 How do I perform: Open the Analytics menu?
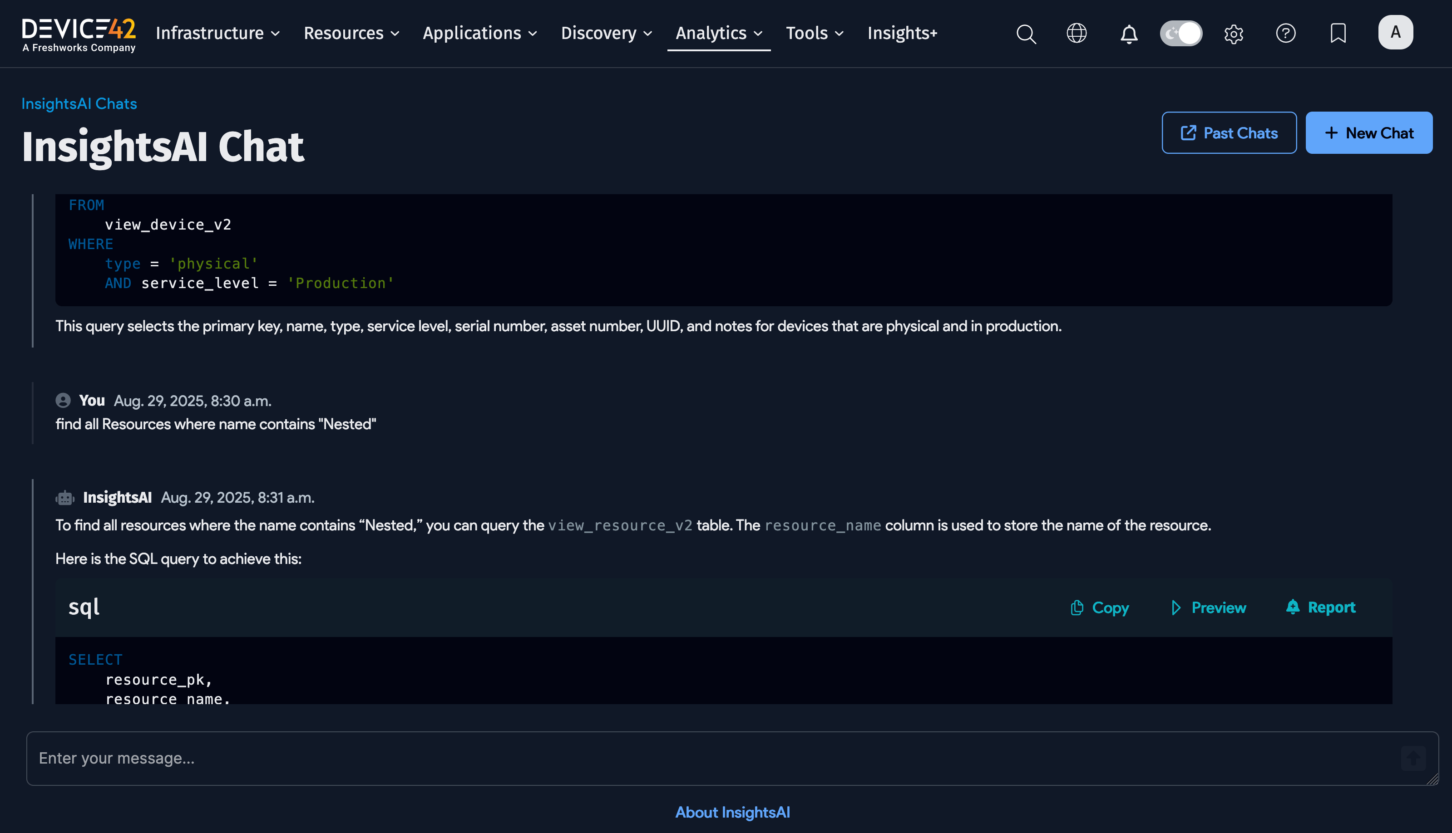[x=718, y=33]
